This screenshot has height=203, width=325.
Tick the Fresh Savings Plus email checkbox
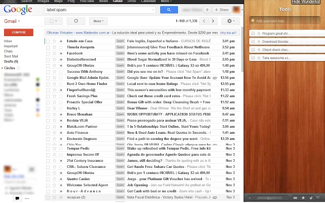coord(48,96)
